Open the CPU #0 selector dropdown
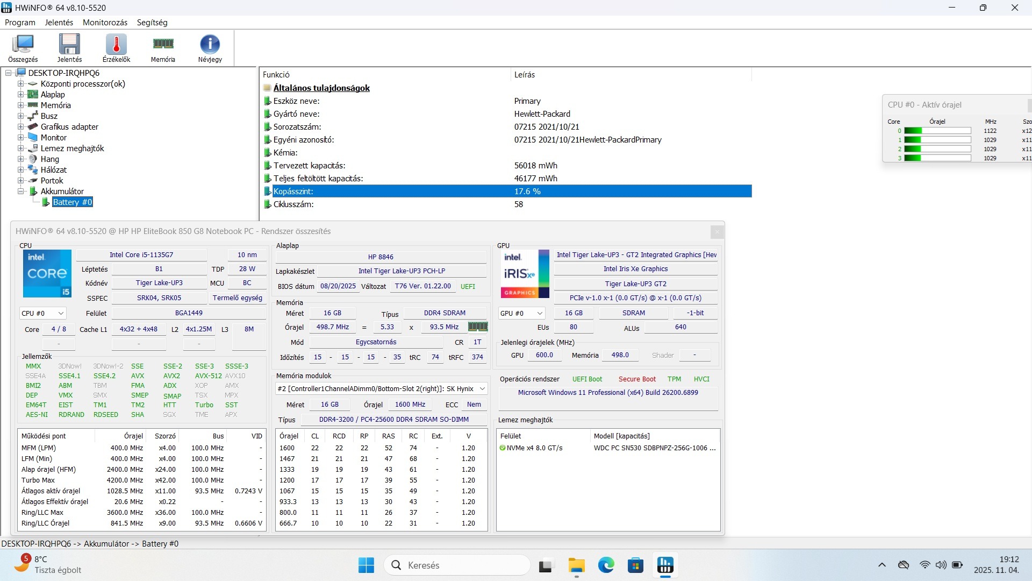Screen dimensions: 1032x581 43,313
